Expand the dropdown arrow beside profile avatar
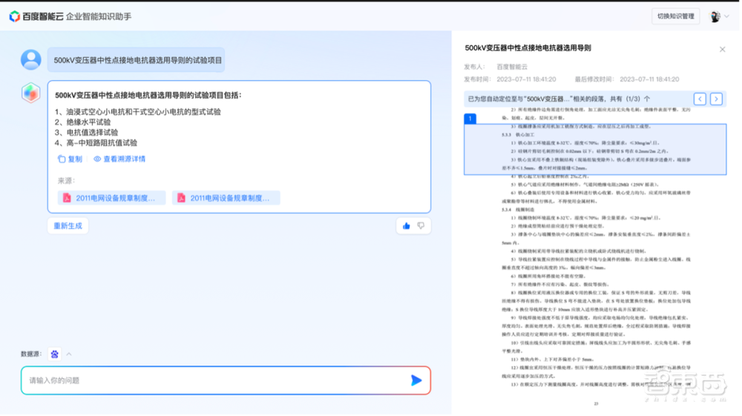 click(729, 16)
